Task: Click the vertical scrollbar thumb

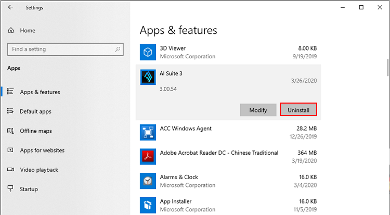Action: coord(388,68)
